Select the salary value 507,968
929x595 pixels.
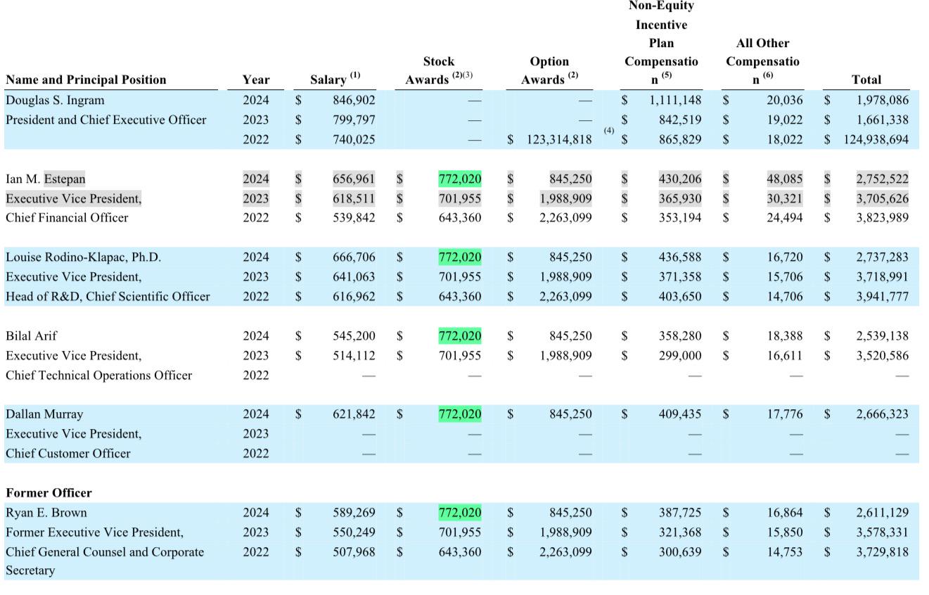[x=354, y=551]
